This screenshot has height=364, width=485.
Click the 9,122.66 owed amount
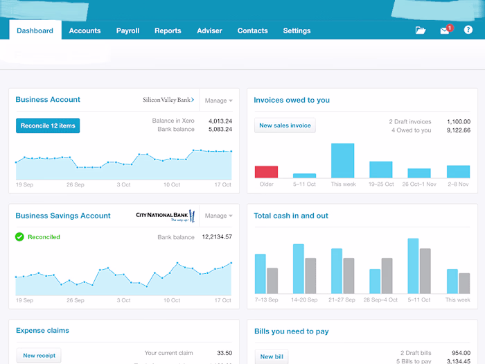[459, 130]
